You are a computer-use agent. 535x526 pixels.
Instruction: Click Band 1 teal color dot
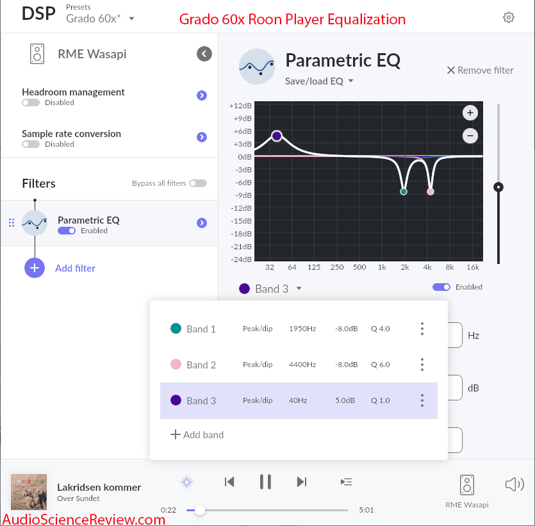coord(176,329)
